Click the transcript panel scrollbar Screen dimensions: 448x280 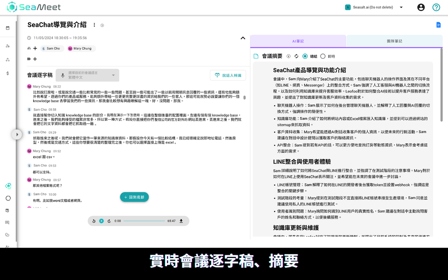[244, 98]
